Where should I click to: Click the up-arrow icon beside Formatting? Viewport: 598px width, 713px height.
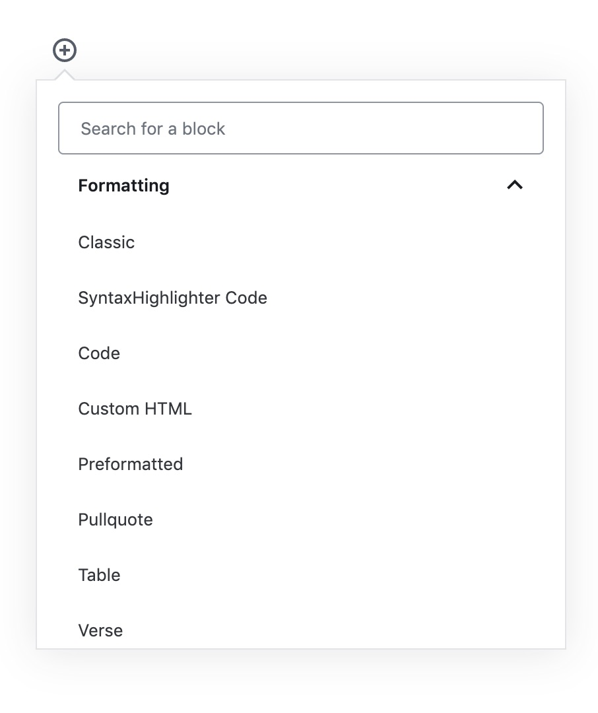(514, 186)
